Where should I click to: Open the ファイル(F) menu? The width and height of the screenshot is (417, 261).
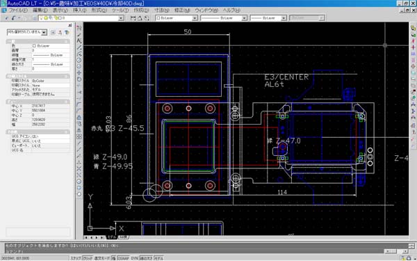pos(18,10)
